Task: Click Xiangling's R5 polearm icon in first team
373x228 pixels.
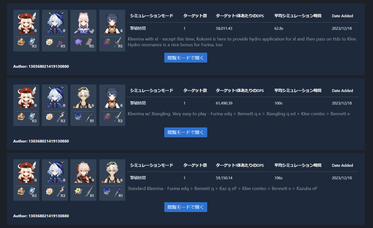Action: pos(118,42)
